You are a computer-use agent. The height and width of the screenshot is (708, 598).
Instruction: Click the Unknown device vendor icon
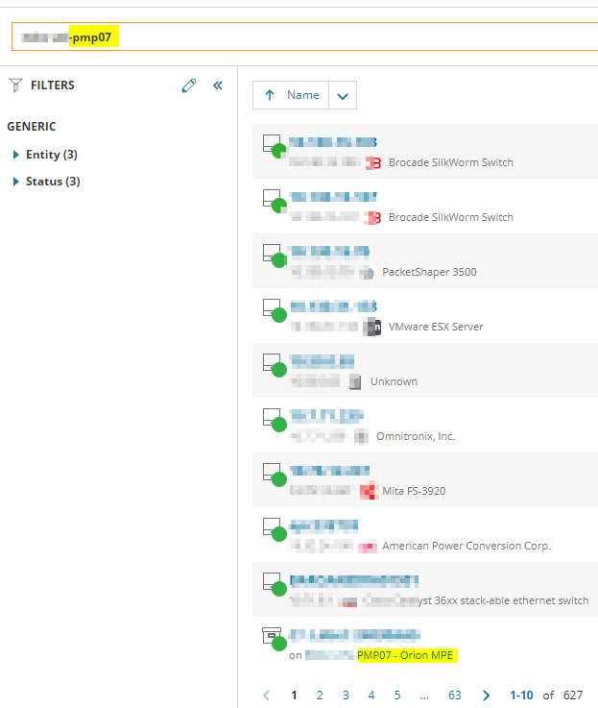[356, 382]
